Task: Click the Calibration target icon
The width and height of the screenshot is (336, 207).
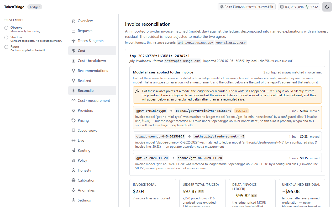Action: coord(73,180)
